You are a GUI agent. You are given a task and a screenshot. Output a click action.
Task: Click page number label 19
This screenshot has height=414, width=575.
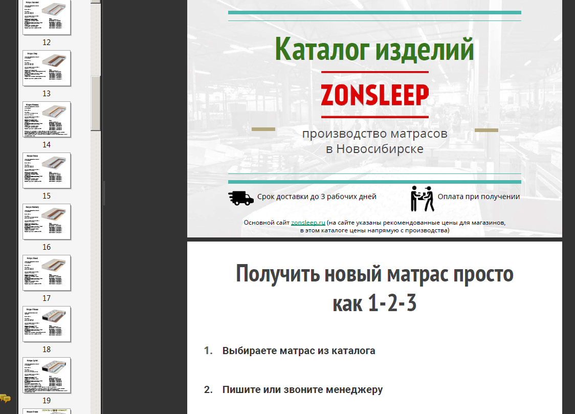[x=47, y=401]
